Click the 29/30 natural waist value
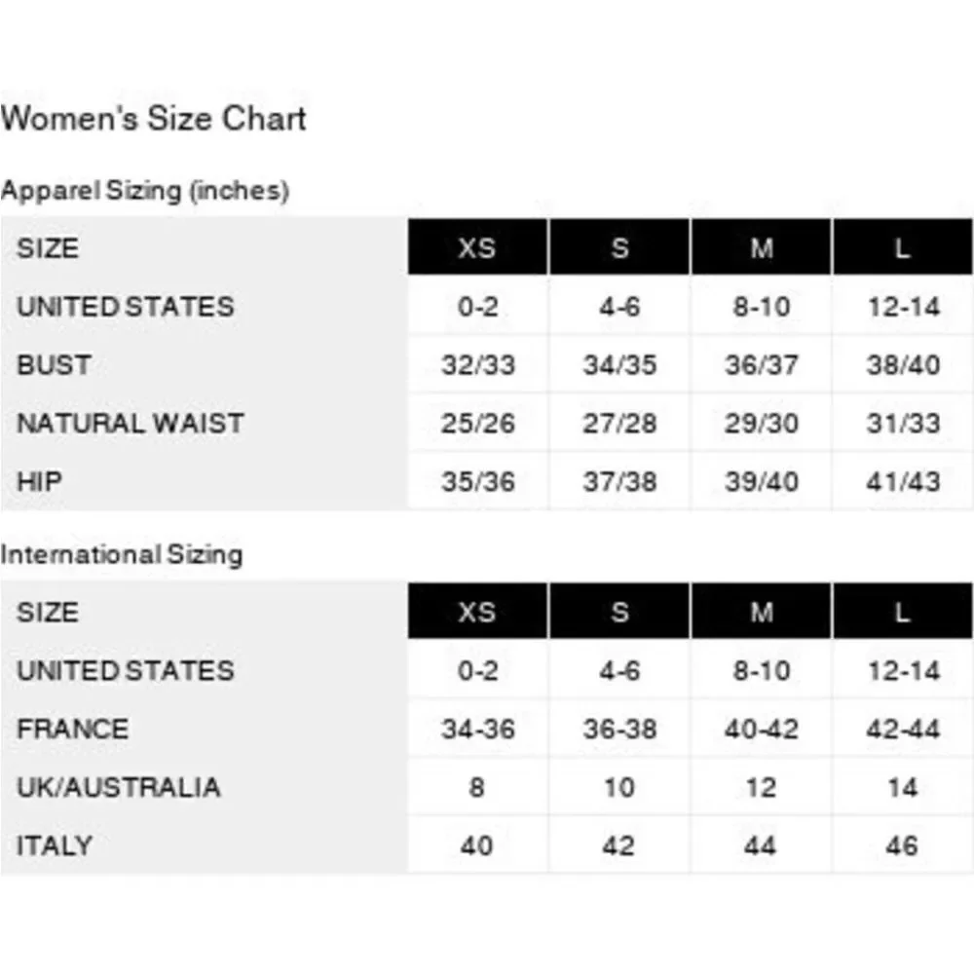The image size is (974, 974). coord(761,423)
